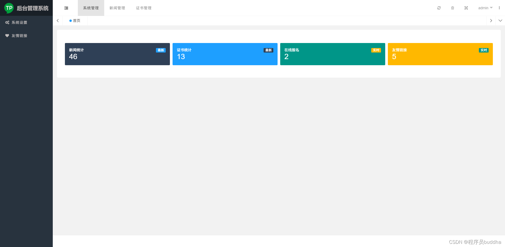The image size is (505, 247).
Task: Click the heart icon beside 友情链接
Action: [7, 36]
